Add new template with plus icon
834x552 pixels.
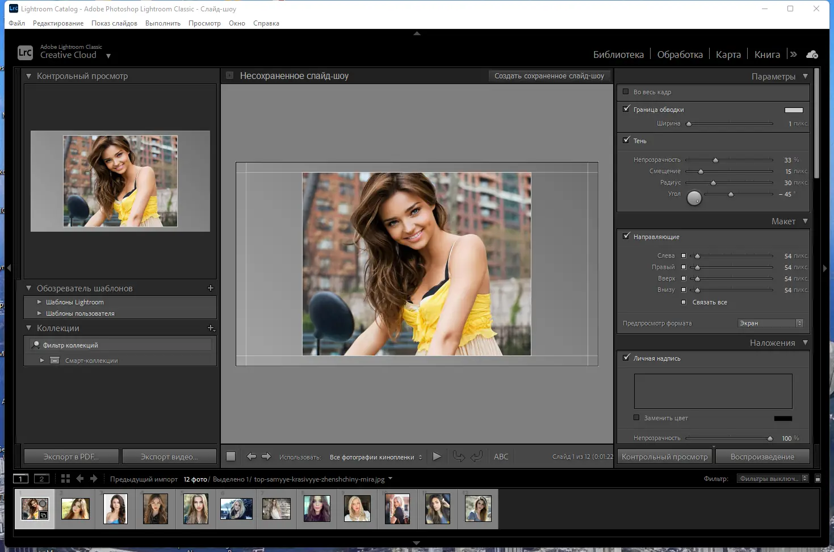pos(211,288)
